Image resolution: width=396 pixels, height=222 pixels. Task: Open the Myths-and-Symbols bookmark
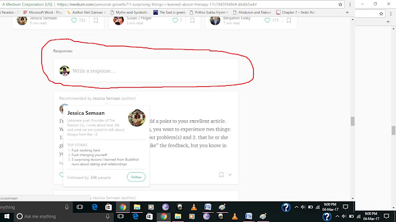130,12
